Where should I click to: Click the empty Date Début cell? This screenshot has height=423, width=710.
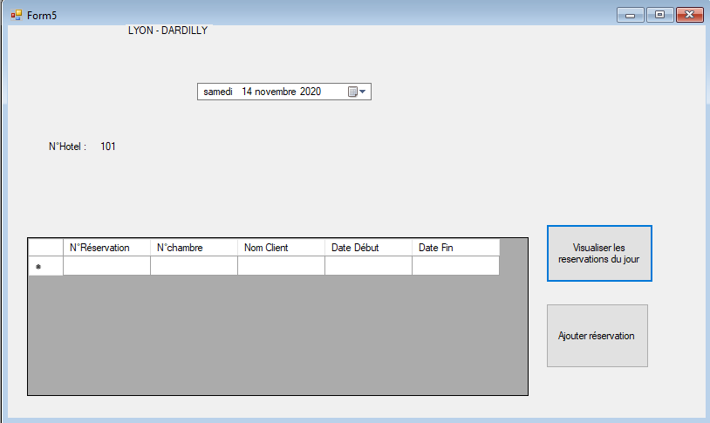tap(368, 266)
